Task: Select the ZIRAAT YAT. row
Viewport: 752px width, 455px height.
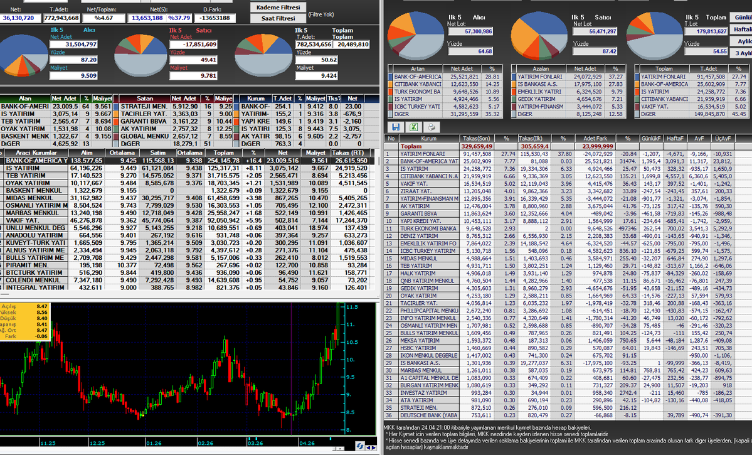Action: coord(568,191)
